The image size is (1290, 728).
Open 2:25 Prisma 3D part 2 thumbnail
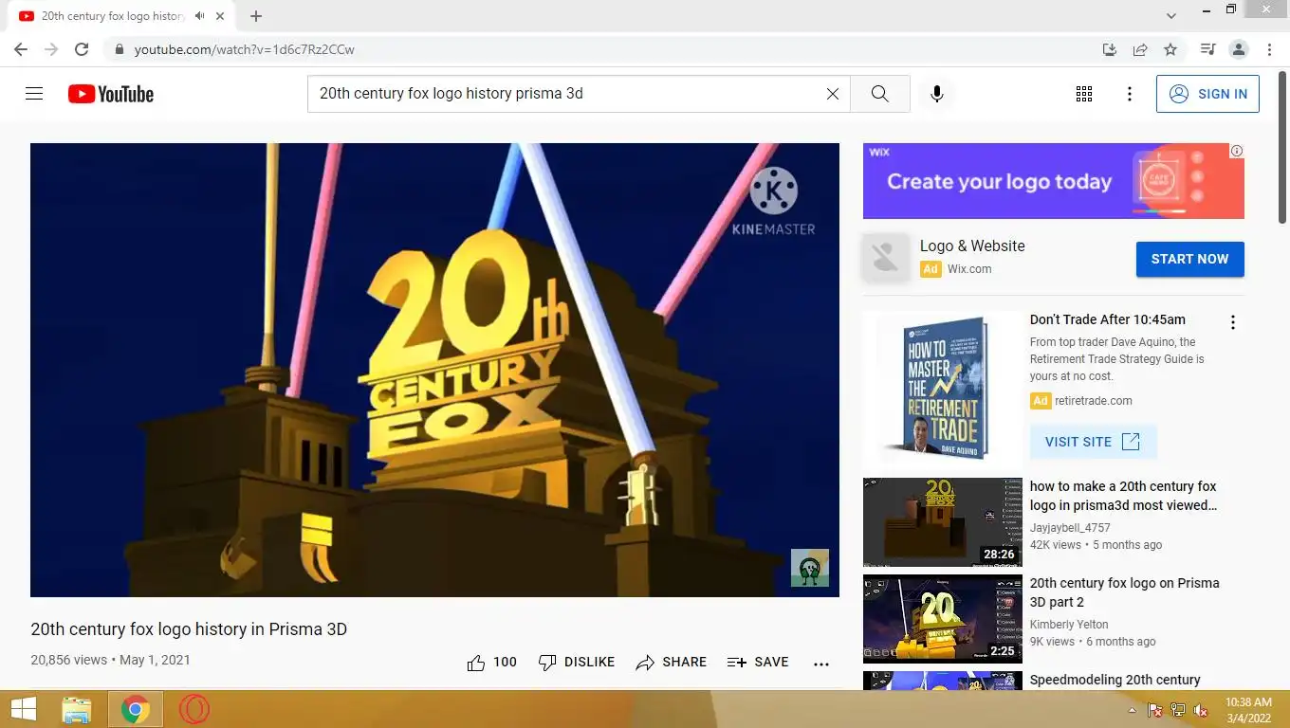pos(943,619)
